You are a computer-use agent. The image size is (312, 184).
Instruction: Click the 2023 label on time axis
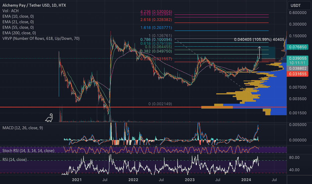point(189,180)
